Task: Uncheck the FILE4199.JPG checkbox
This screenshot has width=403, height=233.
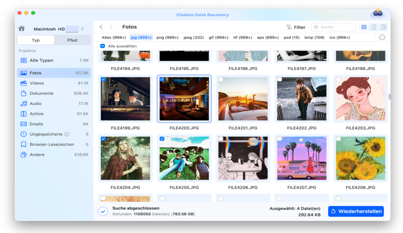Action: click(x=103, y=79)
